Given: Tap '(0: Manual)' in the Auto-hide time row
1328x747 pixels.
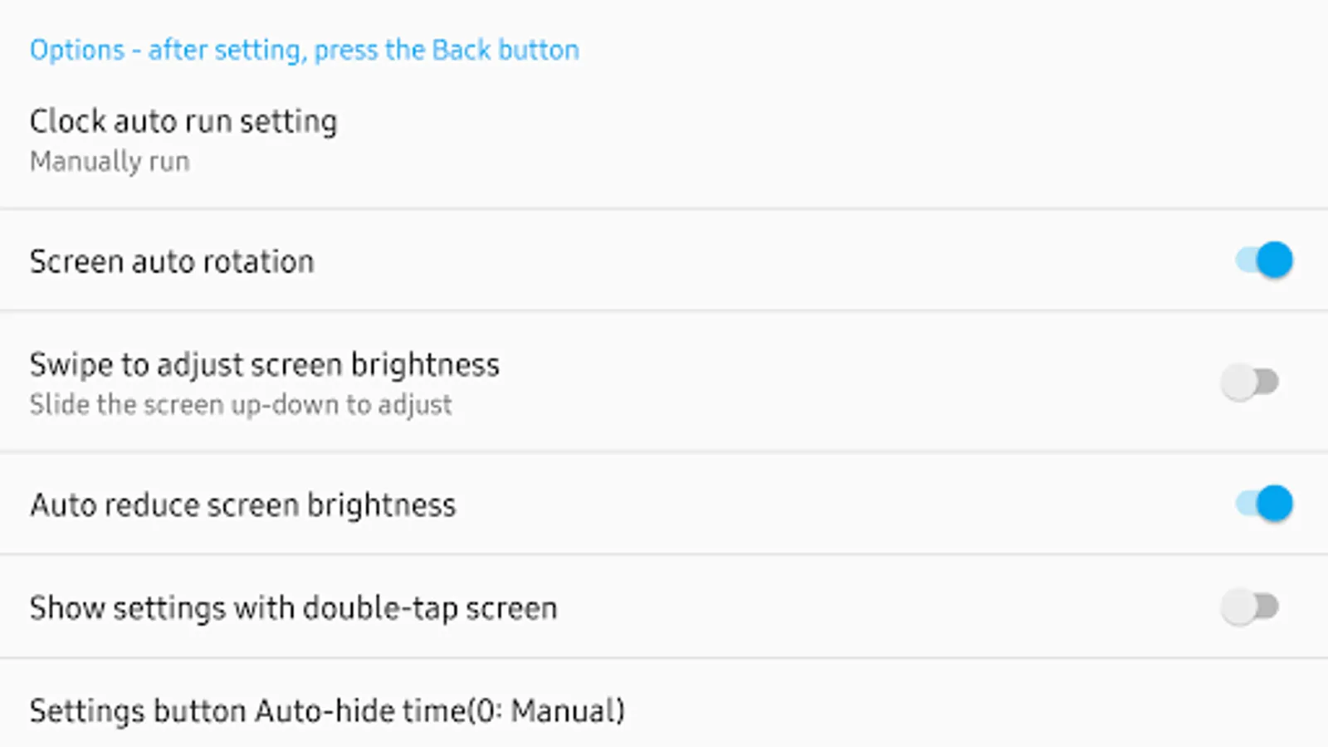Looking at the screenshot, I should 546,711.
